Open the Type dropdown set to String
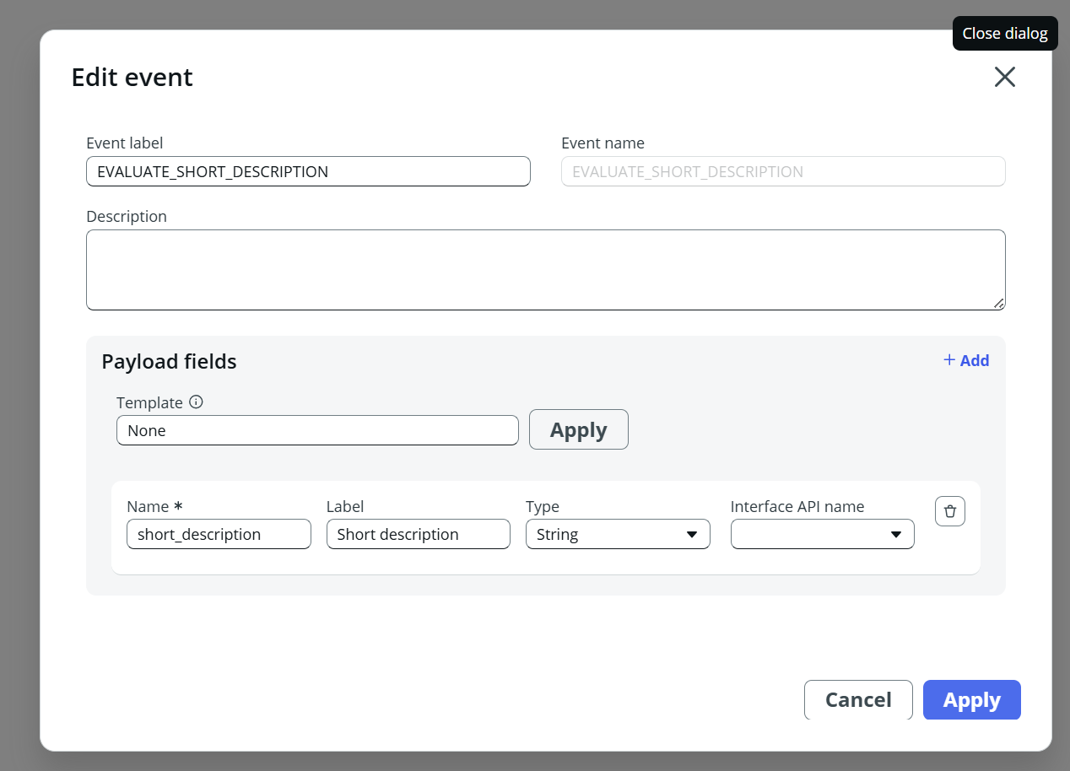The height and width of the screenshot is (771, 1070). (618, 534)
